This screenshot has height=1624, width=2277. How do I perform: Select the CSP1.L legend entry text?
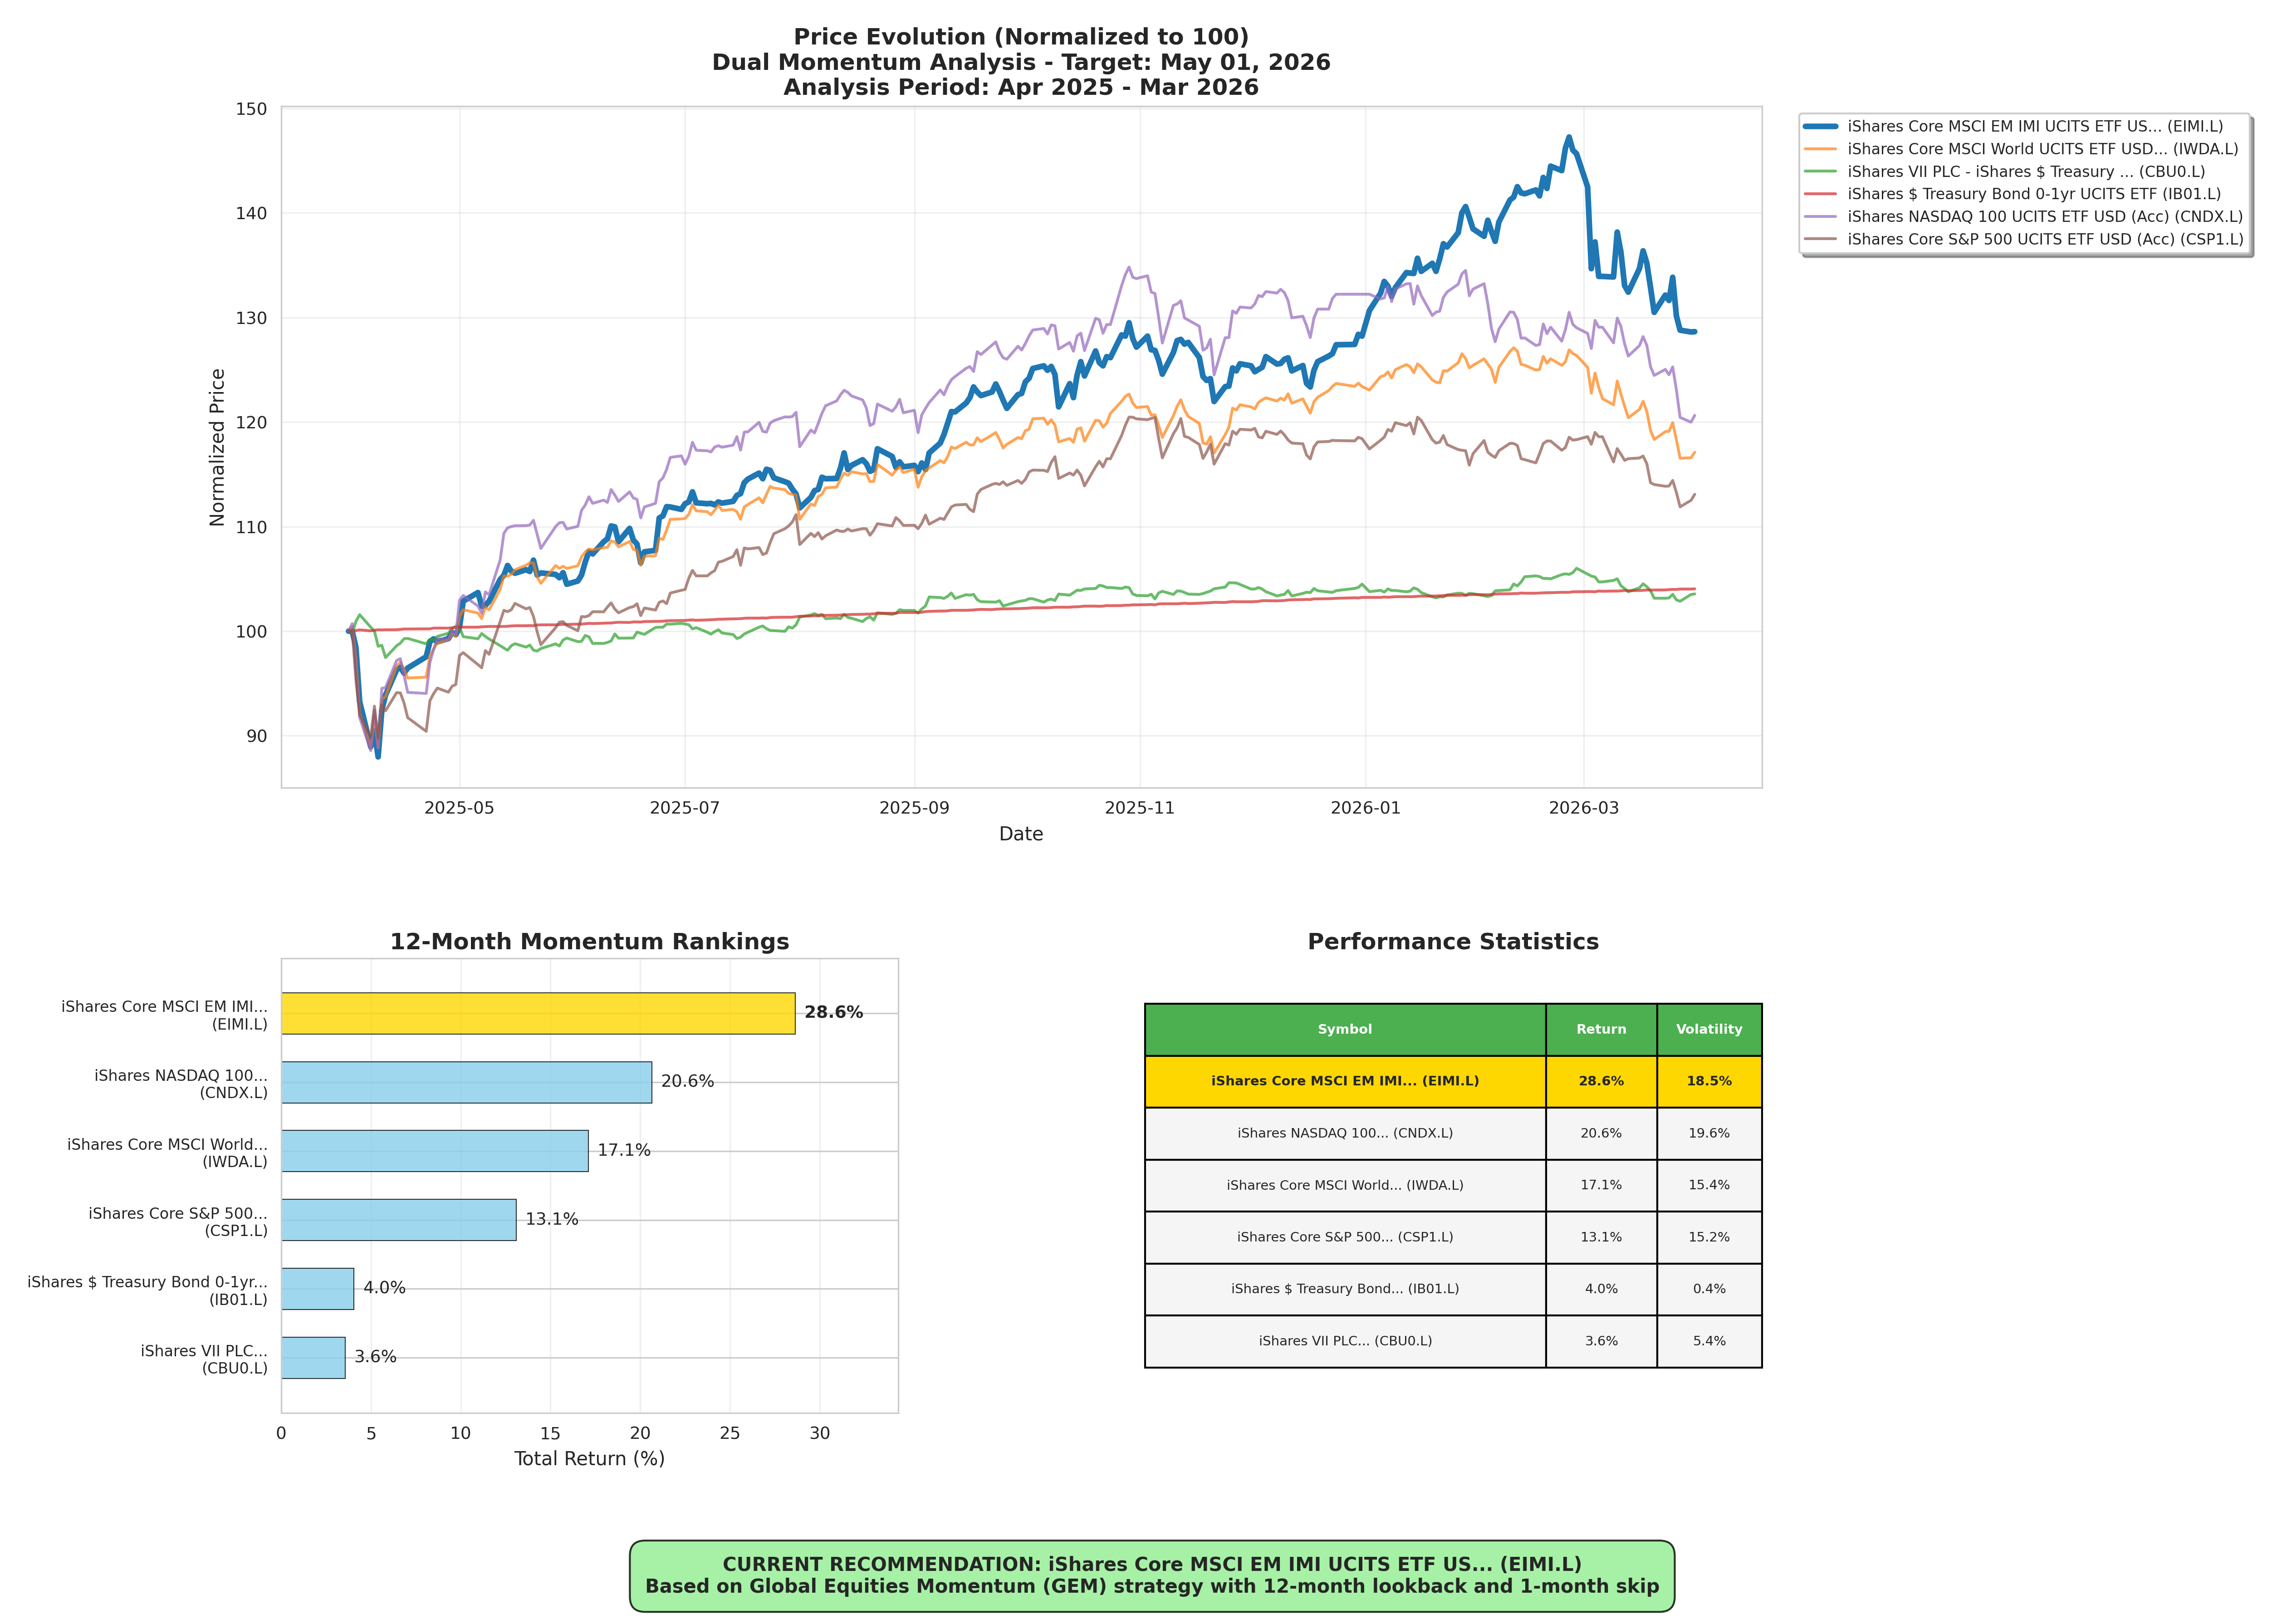click(2045, 239)
